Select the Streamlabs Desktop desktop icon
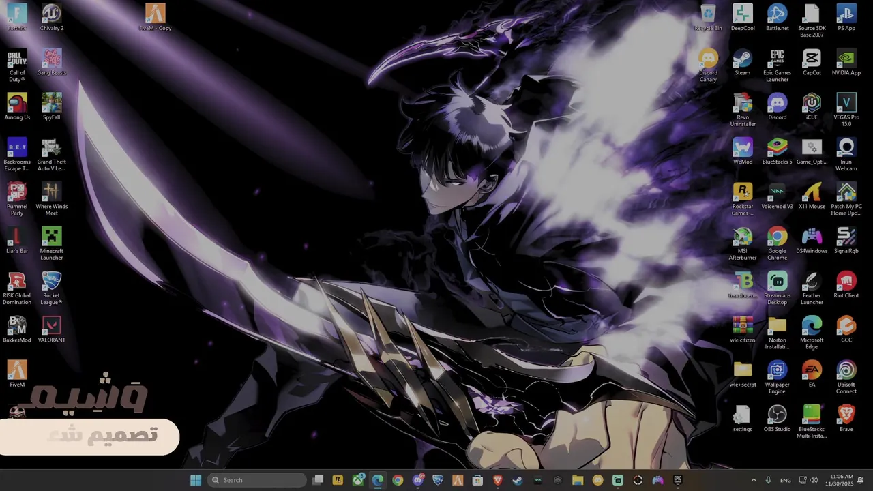Viewport: 873px width, 491px height. (x=778, y=288)
